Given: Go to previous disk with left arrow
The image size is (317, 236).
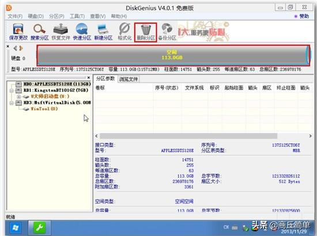Looking at the screenshot, I should tap(15, 48).
